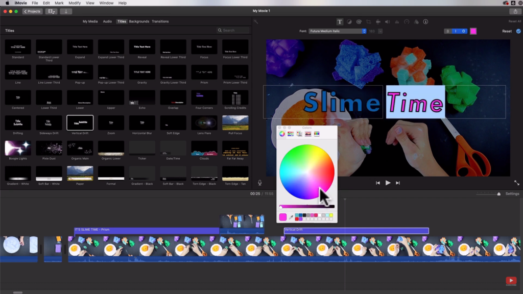Toggle Bold text style
Image resolution: width=523 pixels, height=294 pixels.
pos(447,31)
